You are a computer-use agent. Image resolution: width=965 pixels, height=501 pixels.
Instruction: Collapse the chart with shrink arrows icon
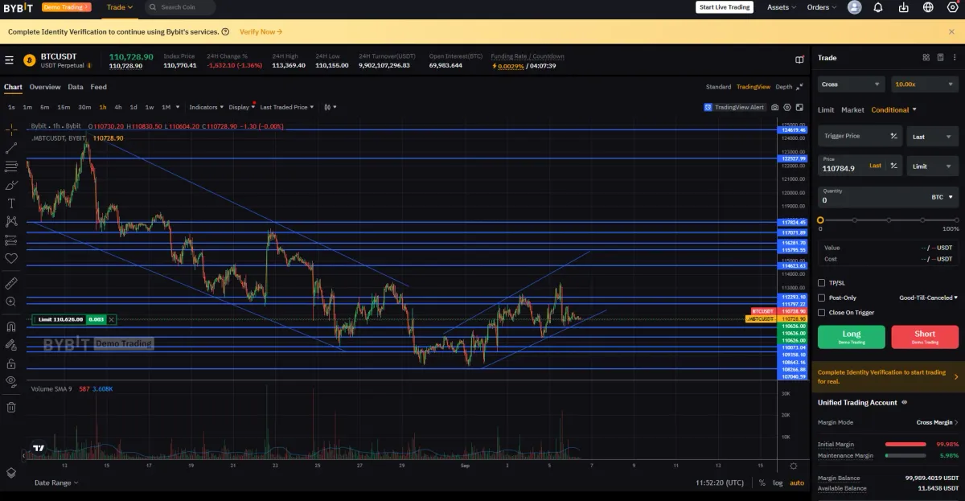(799, 87)
